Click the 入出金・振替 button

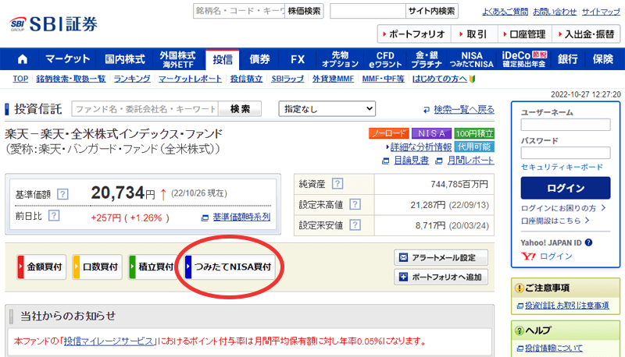(587, 34)
